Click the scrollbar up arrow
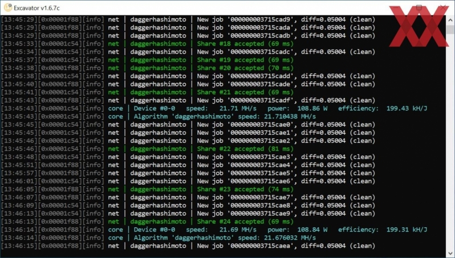455x258 pixels. click(x=450, y=20)
